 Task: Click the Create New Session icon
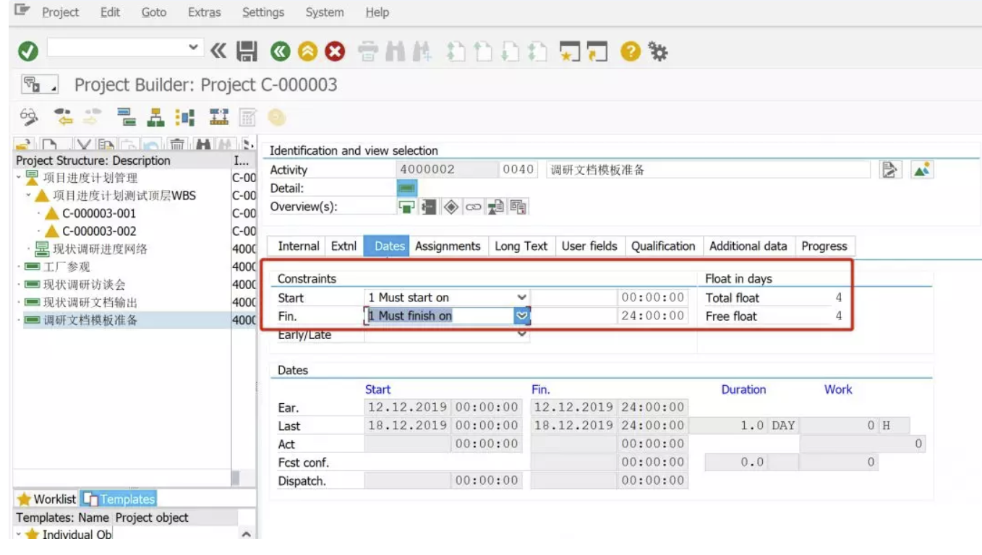coord(571,51)
